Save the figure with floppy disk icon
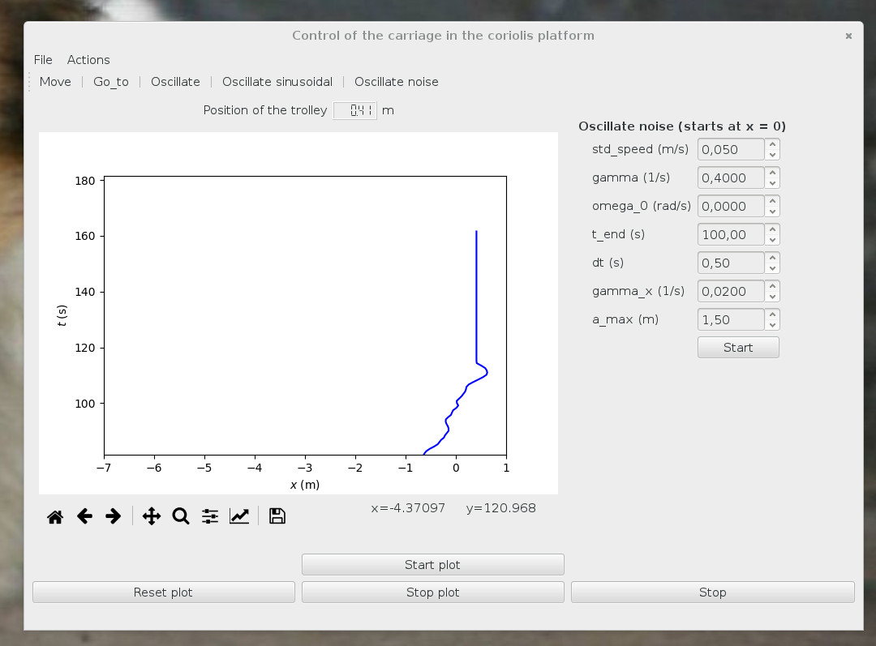876x646 pixels. tap(277, 516)
